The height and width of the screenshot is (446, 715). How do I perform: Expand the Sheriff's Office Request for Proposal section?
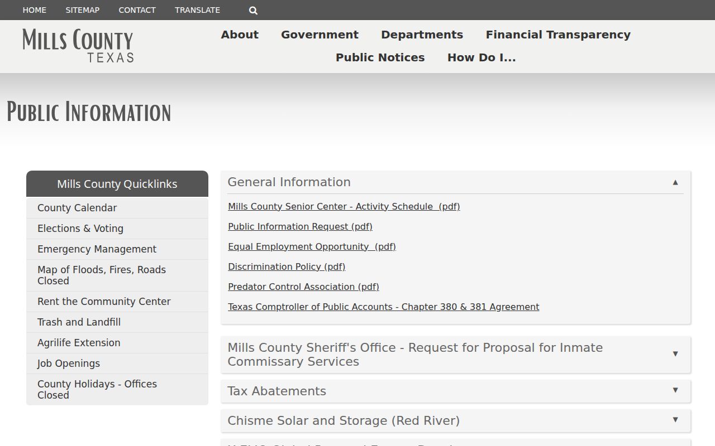(x=456, y=355)
